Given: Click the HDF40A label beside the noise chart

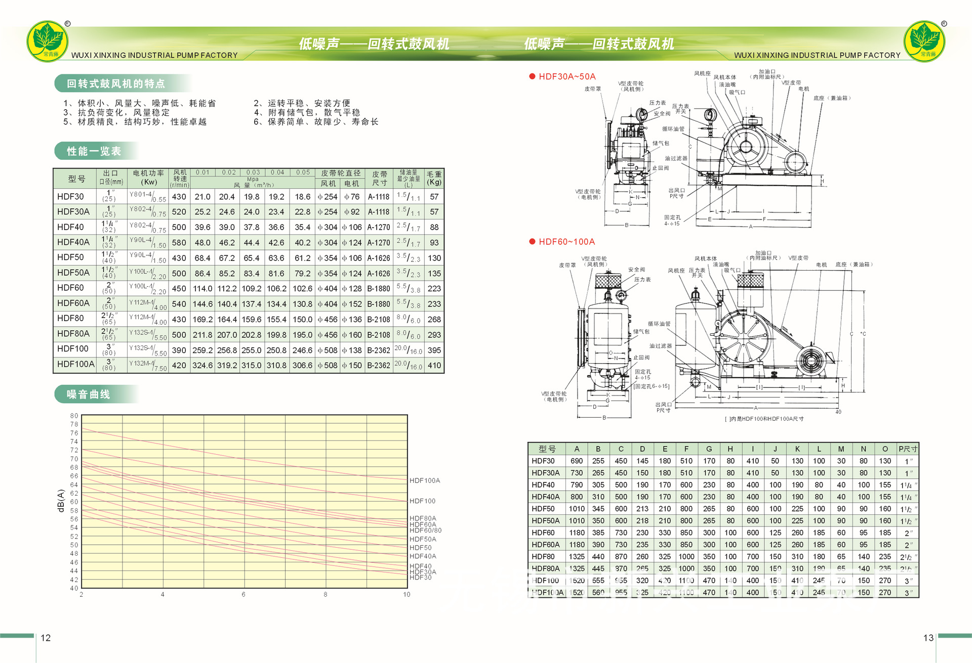Looking at the screenshot, I should click(x=423, y=556).
